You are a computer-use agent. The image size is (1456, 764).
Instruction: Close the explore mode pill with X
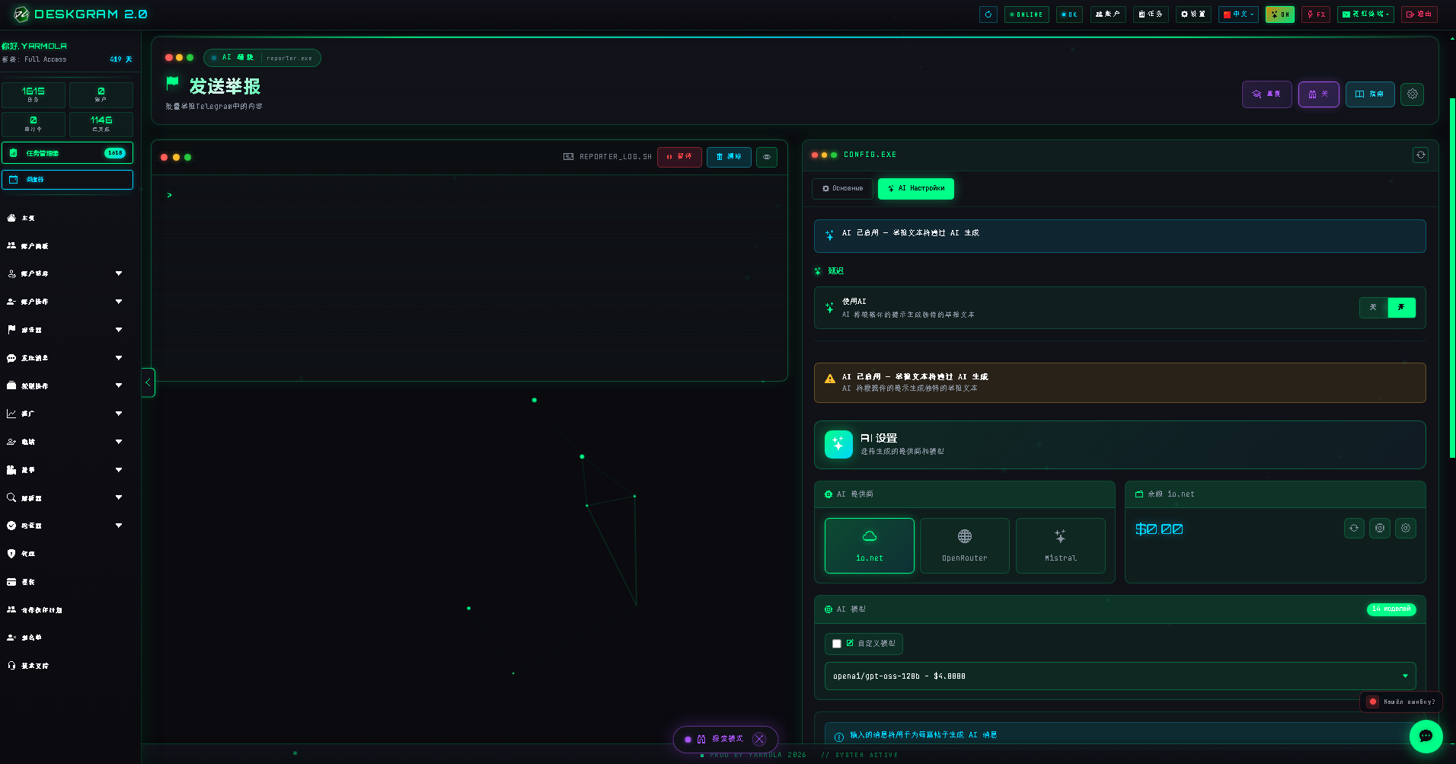[x=759, y=739]
